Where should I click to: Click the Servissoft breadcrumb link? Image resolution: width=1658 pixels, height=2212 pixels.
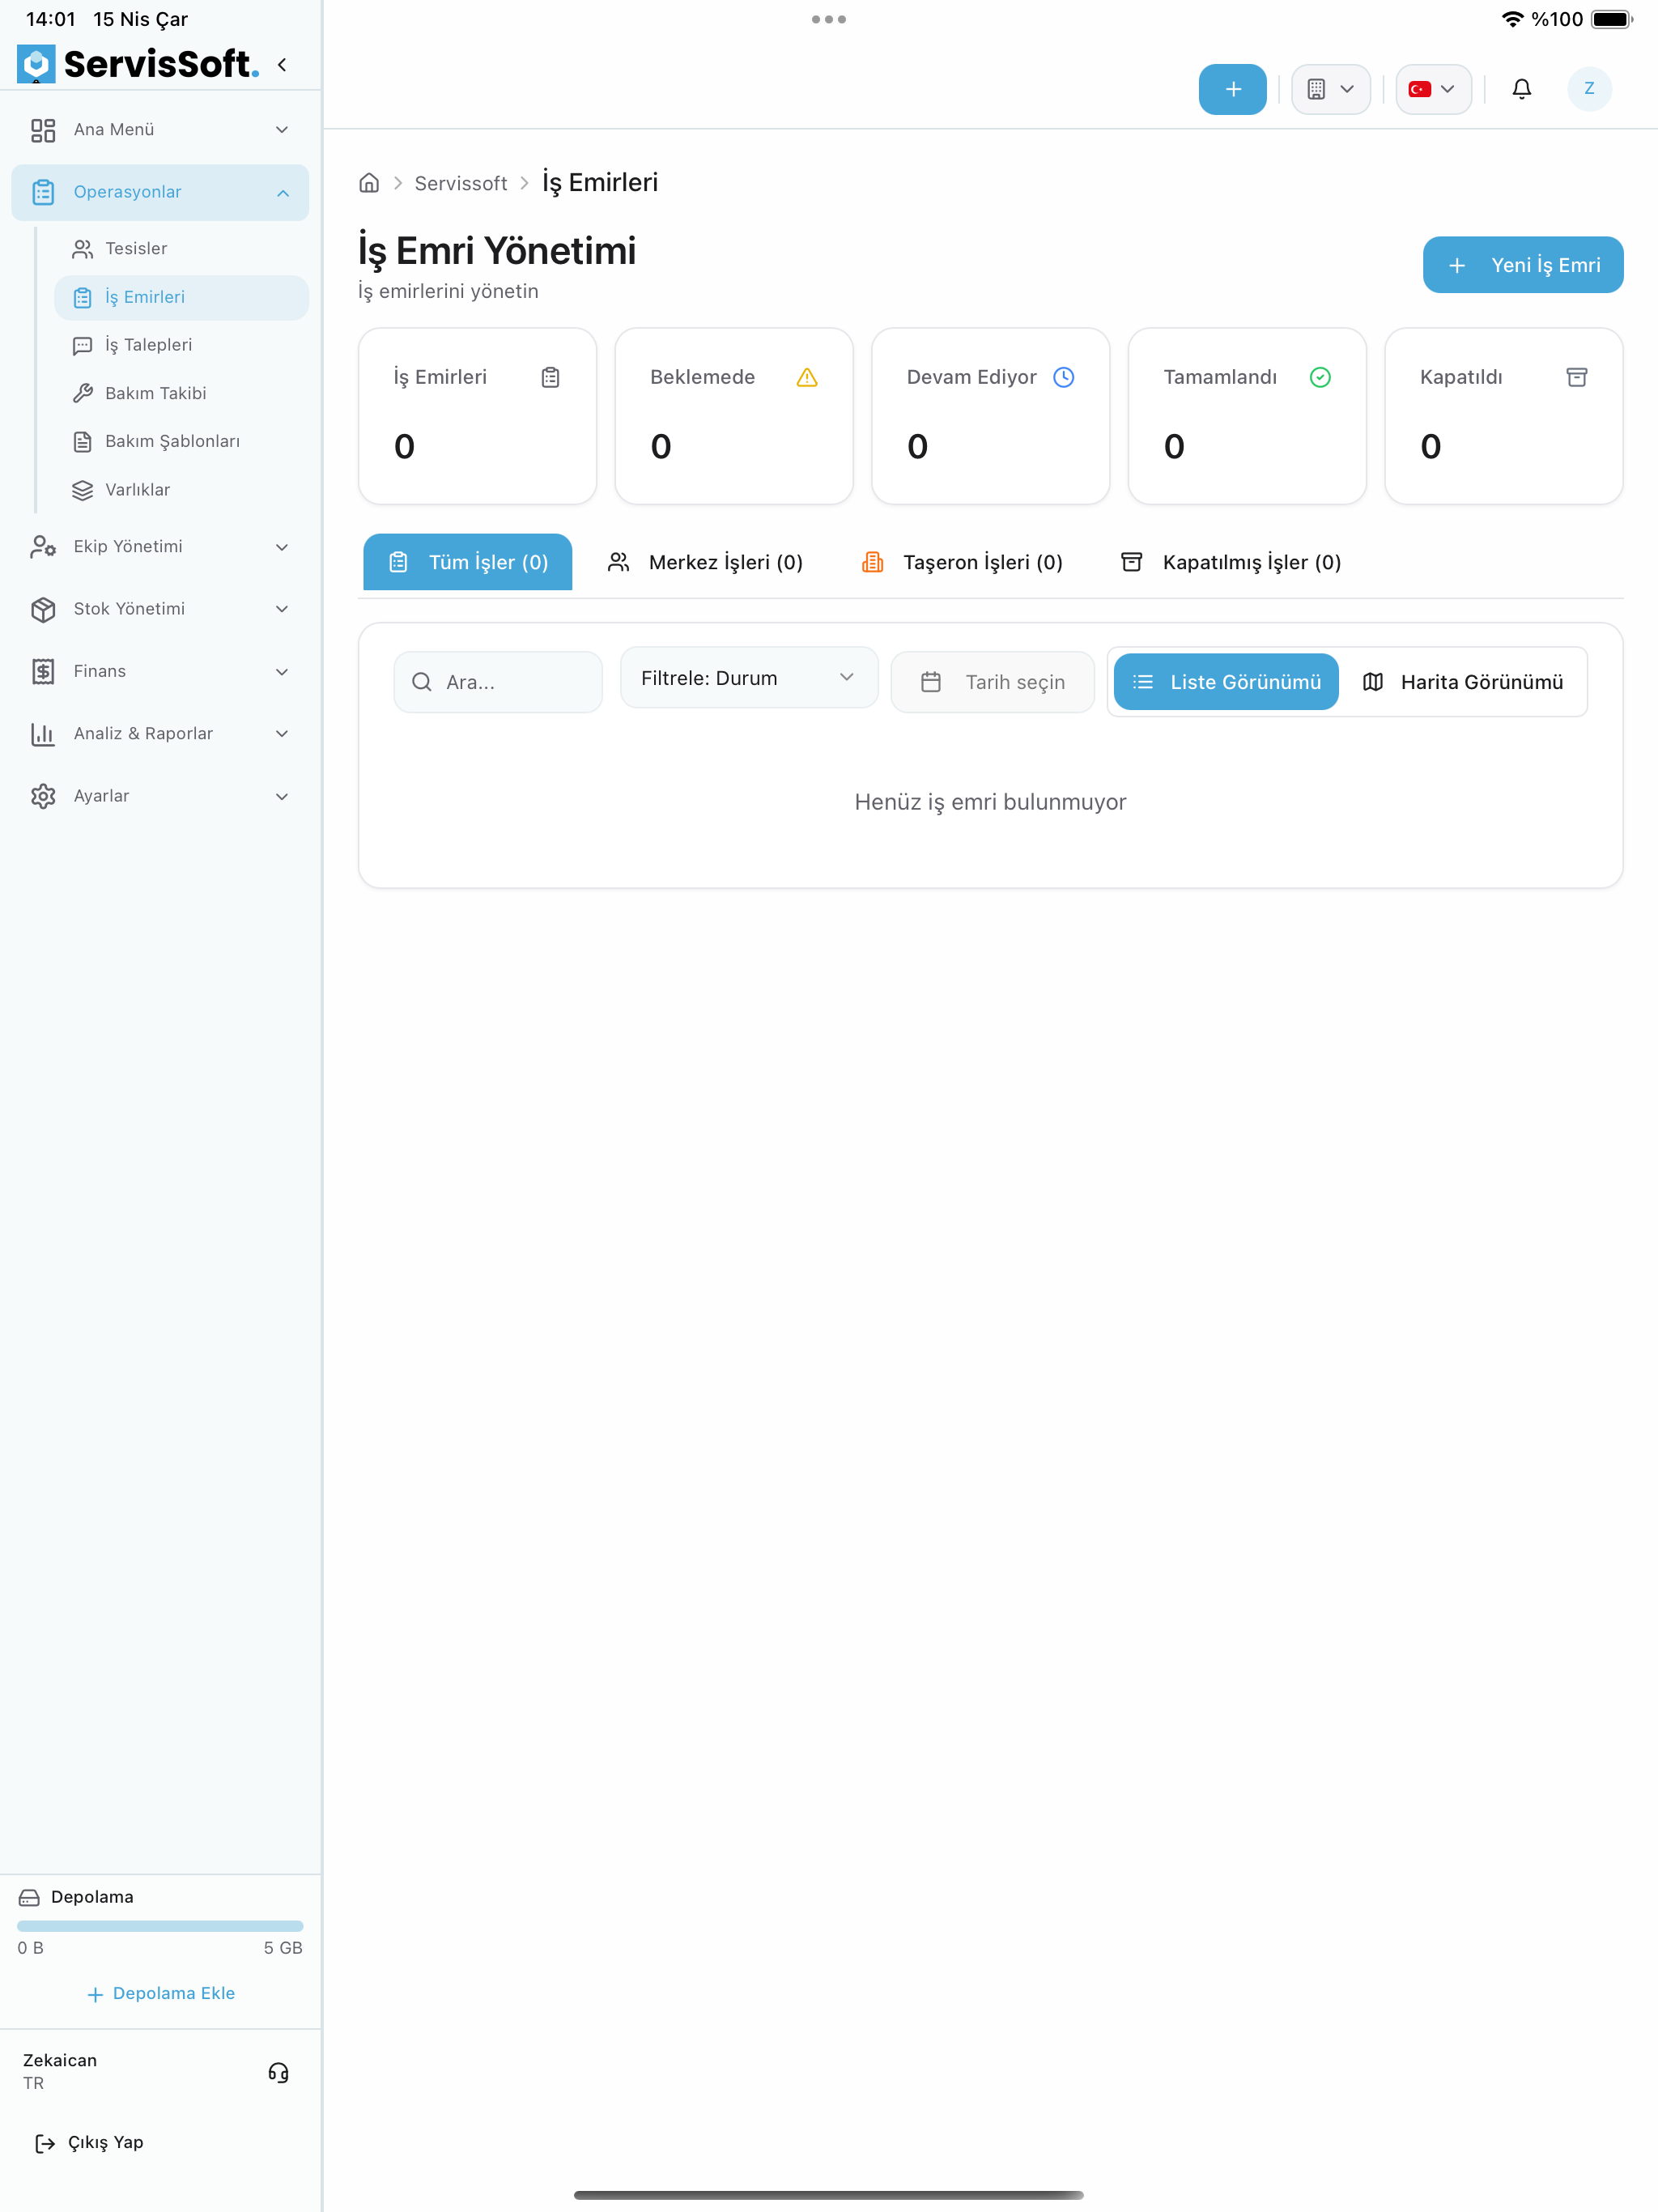tap(461, 184)
